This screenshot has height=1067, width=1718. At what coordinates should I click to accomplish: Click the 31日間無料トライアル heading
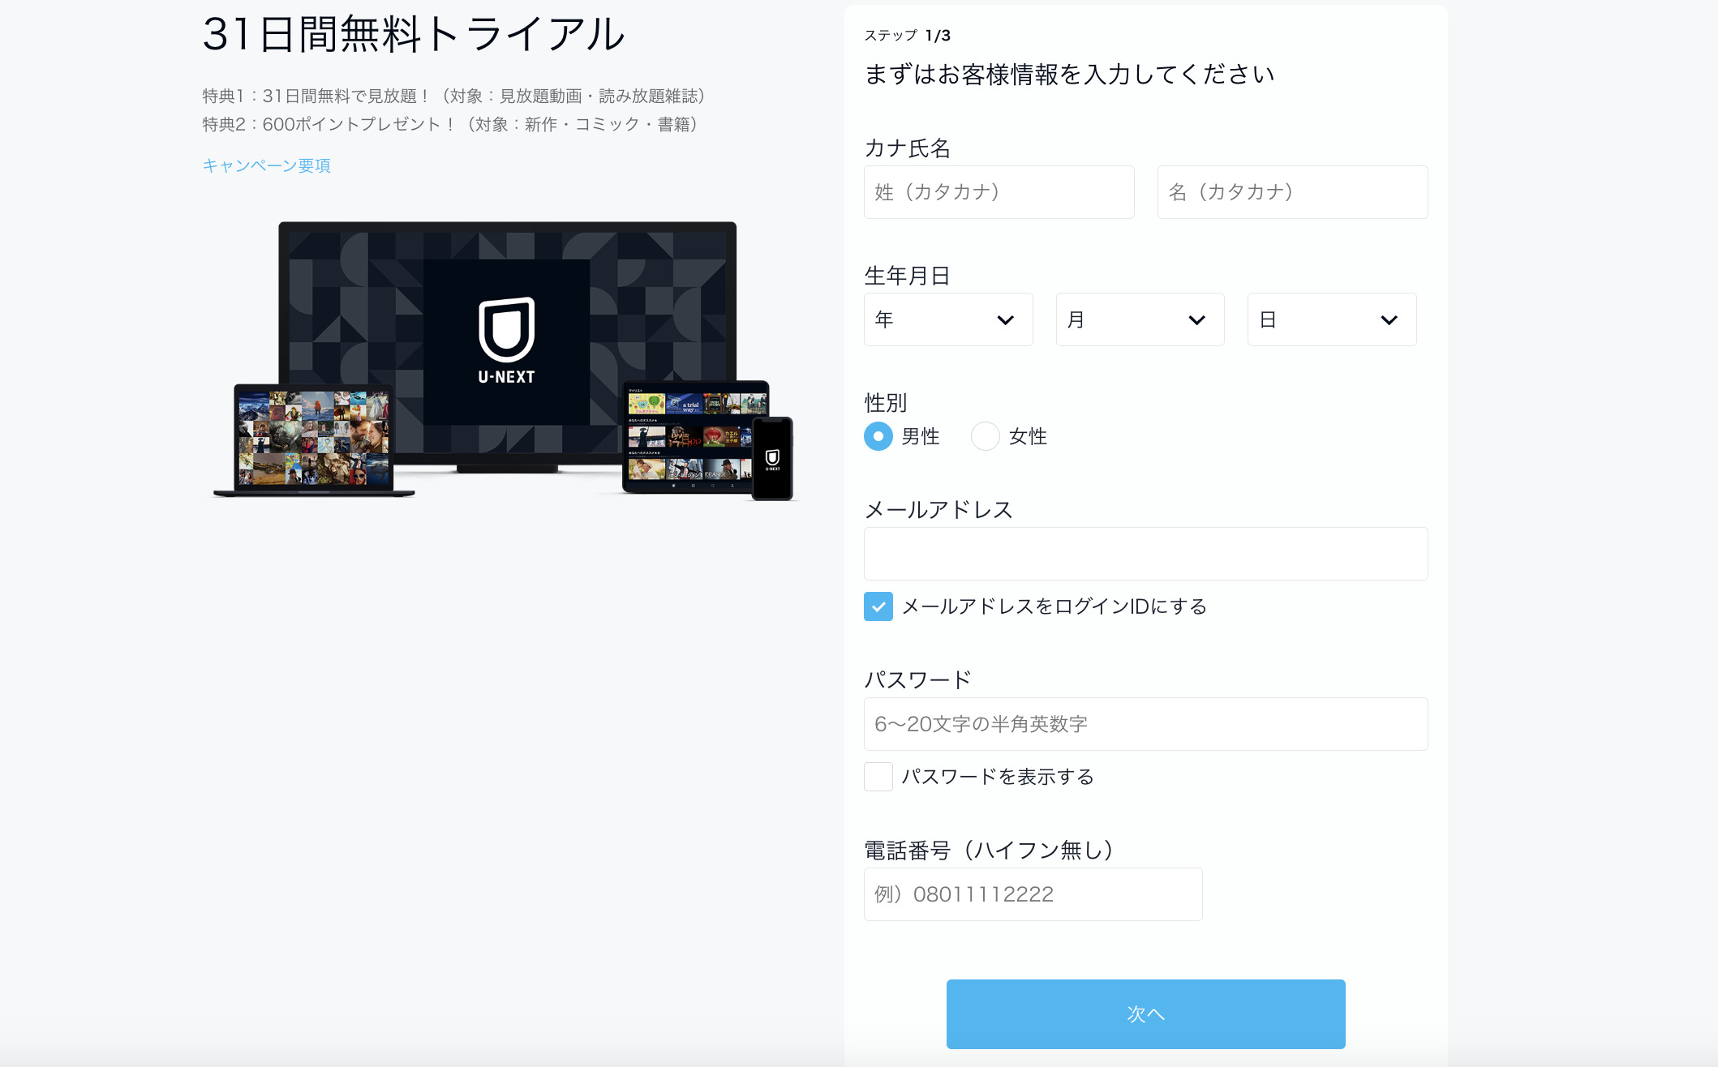tap(414, 34)
